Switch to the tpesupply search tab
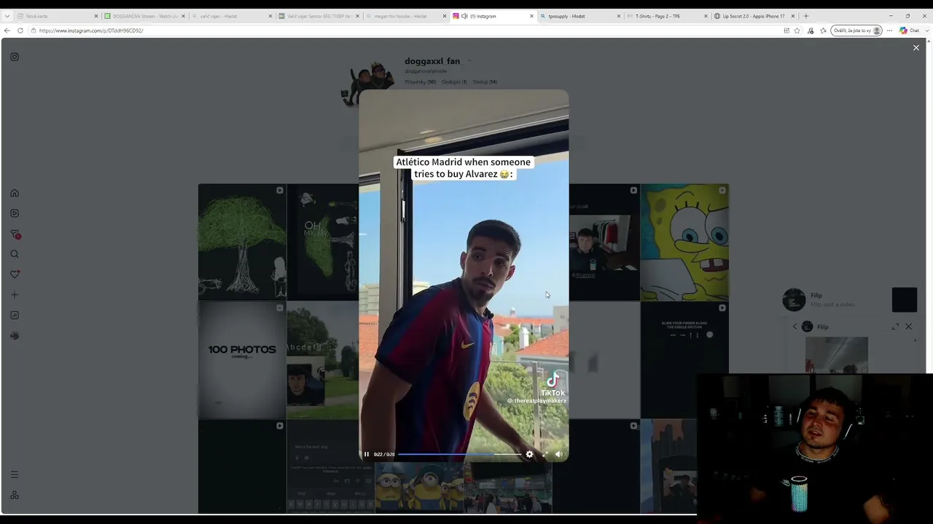Viewport: 933px width, 524px height. tap(579, 16)
